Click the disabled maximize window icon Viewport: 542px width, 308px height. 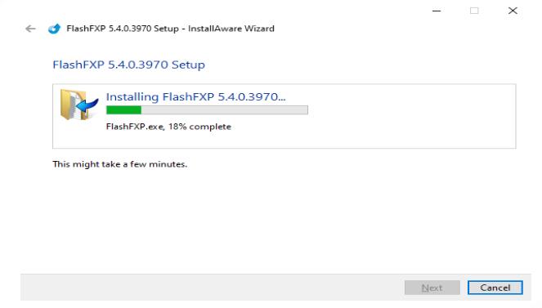pos(474,11)
